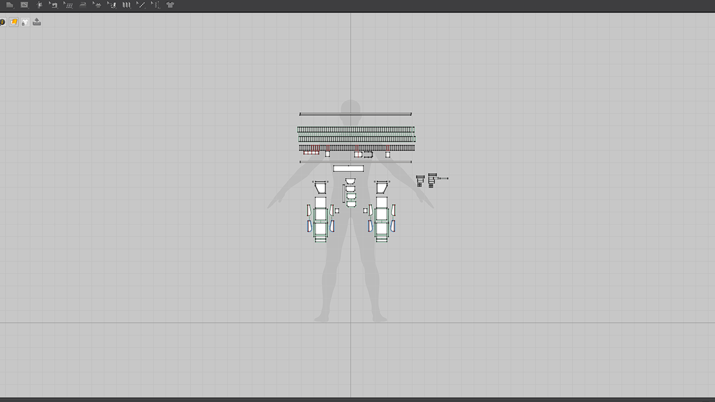This screenshot has height=402, width=715.
Task: Choose the zipper stitch tool icon
Action: tap(156, 5)
